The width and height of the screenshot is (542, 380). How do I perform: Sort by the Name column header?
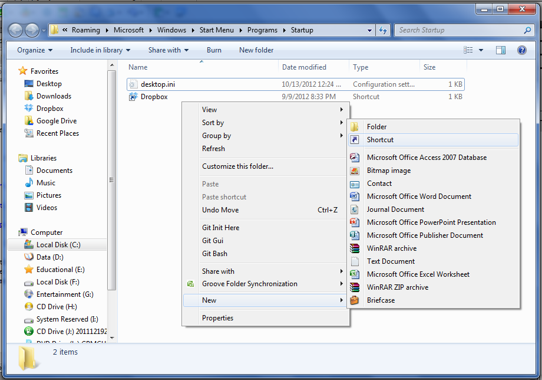point(201,67)
